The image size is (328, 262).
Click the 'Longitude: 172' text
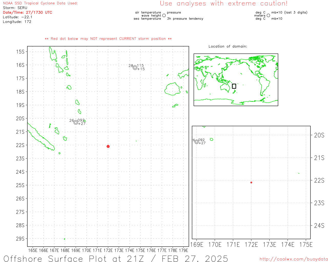pos(17,22)
